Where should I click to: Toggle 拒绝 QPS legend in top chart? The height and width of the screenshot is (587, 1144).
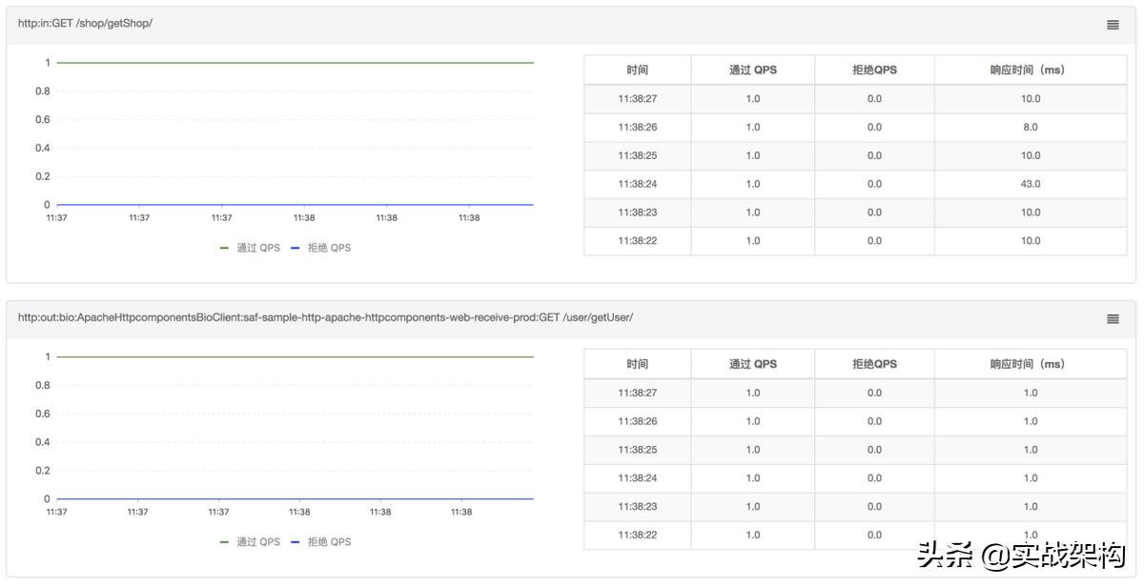pyautogui.click(x=321, y=248)
